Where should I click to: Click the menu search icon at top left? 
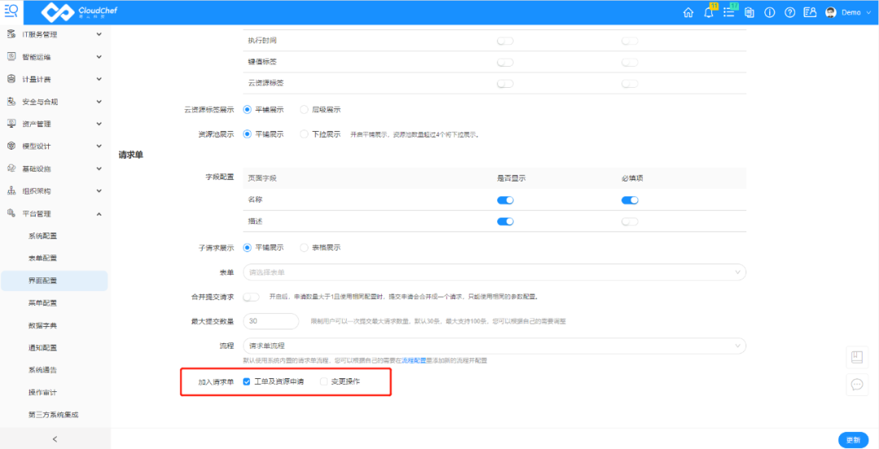[11, 11]
